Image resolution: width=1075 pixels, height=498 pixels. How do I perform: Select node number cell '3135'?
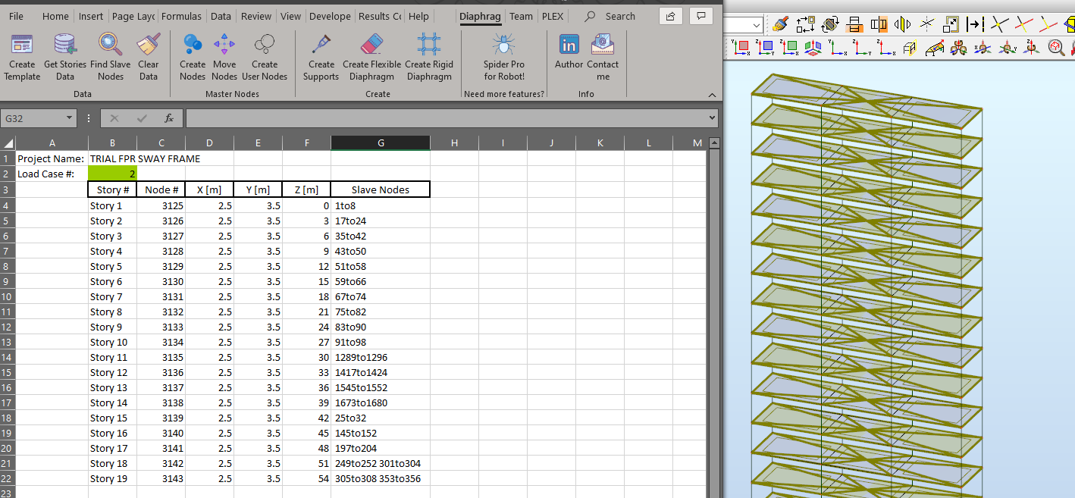click(x=161, y=357)
